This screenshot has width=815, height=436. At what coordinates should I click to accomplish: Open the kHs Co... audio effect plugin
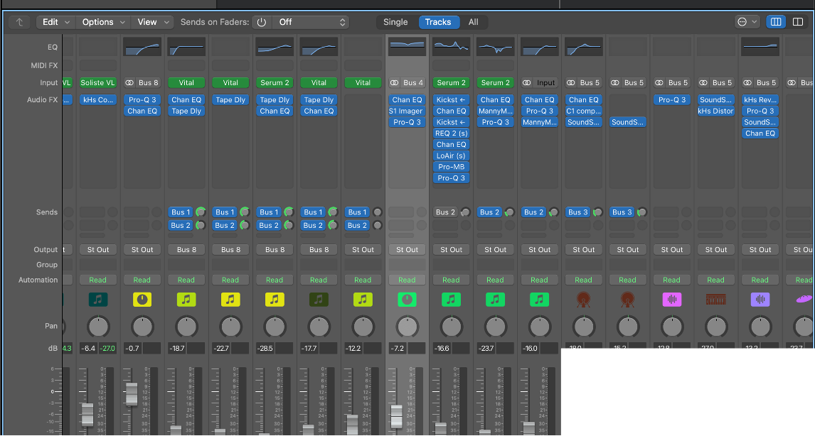point(97,99)
